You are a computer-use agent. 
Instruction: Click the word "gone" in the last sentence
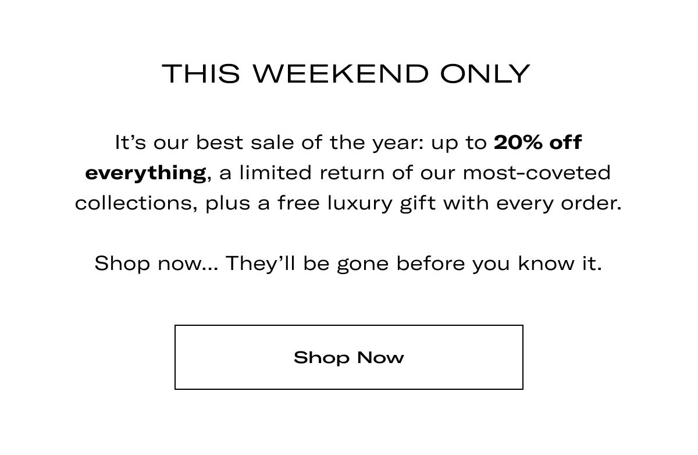(x=363, y=264)
